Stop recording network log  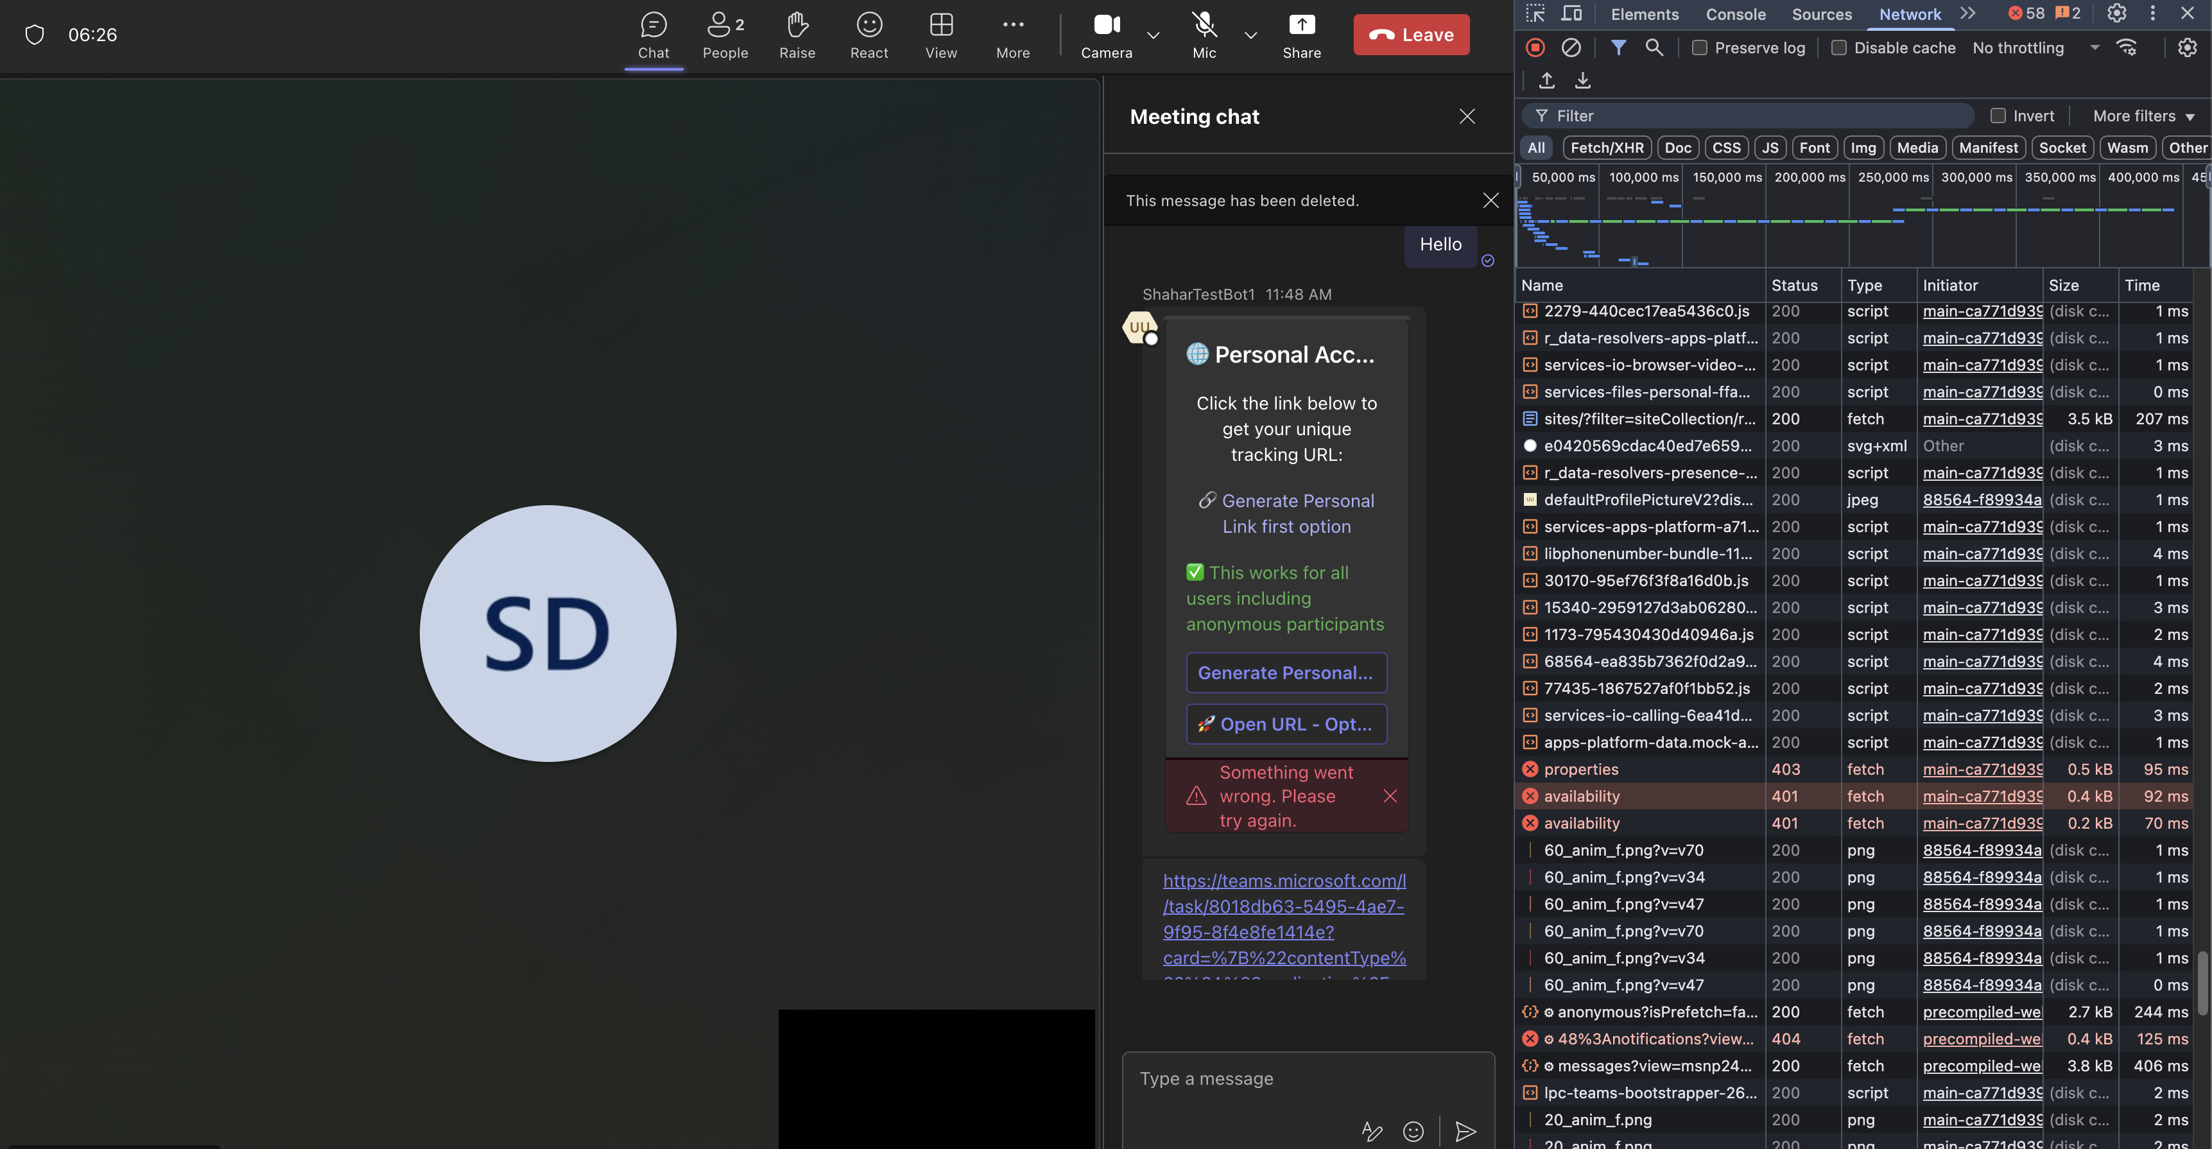point(1535,48)
